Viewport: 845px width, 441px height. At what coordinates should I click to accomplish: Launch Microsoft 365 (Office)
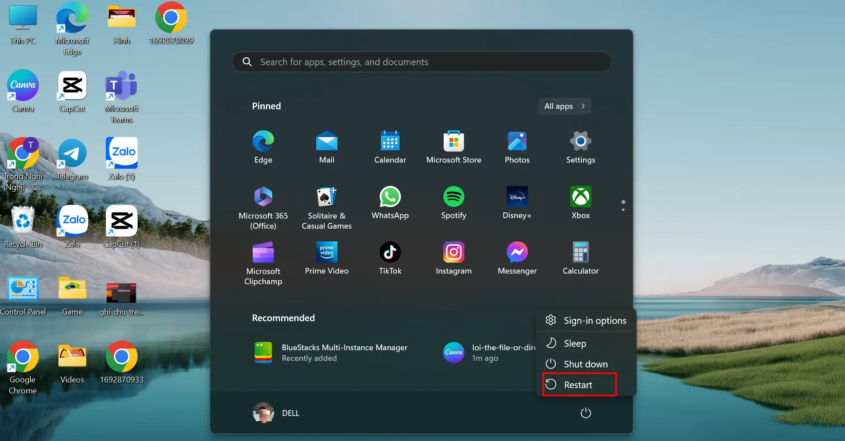point(263,208)
